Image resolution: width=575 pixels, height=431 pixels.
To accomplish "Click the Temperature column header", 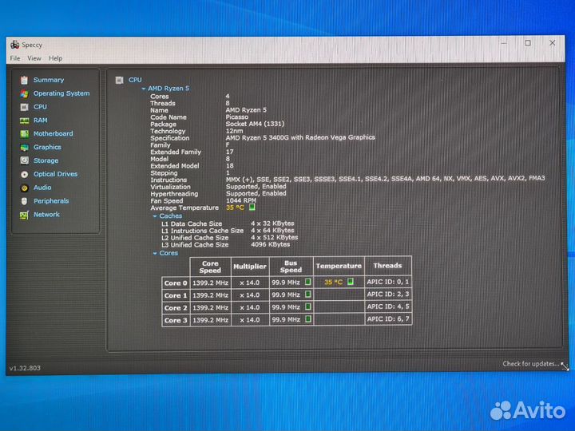I will (x=339, y=266).
